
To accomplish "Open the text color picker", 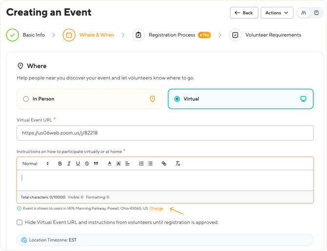I will (x=110, y=163).
